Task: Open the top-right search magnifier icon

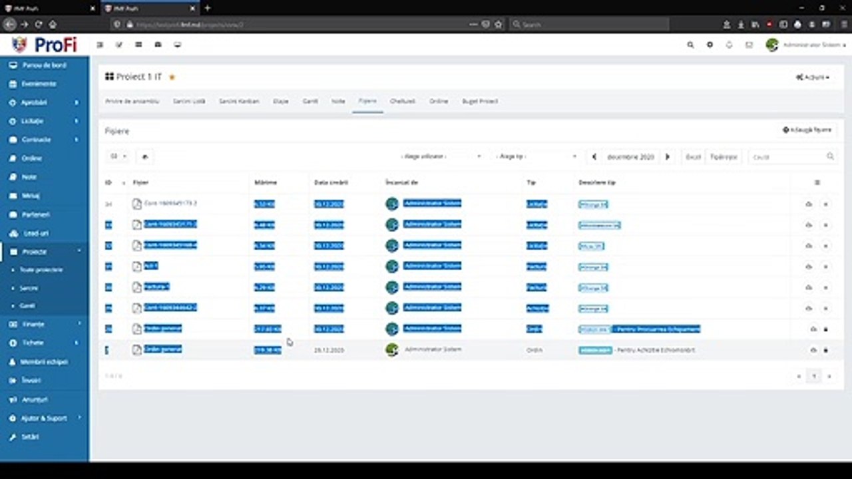Action: tap(690, 45)
